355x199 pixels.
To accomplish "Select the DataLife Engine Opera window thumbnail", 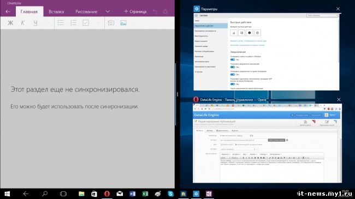I will [x=267, y=143].
